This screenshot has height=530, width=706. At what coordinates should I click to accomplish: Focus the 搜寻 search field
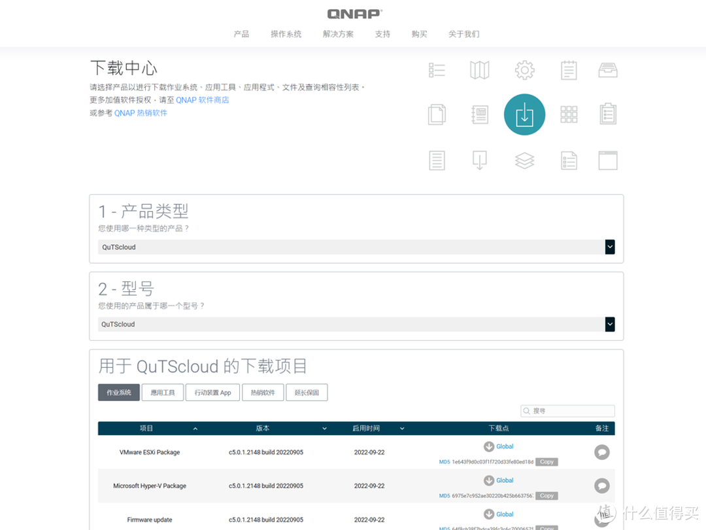click(567, 411)
